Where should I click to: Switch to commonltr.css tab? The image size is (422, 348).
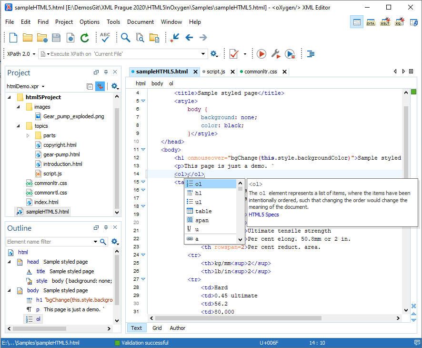pos(261,72)
